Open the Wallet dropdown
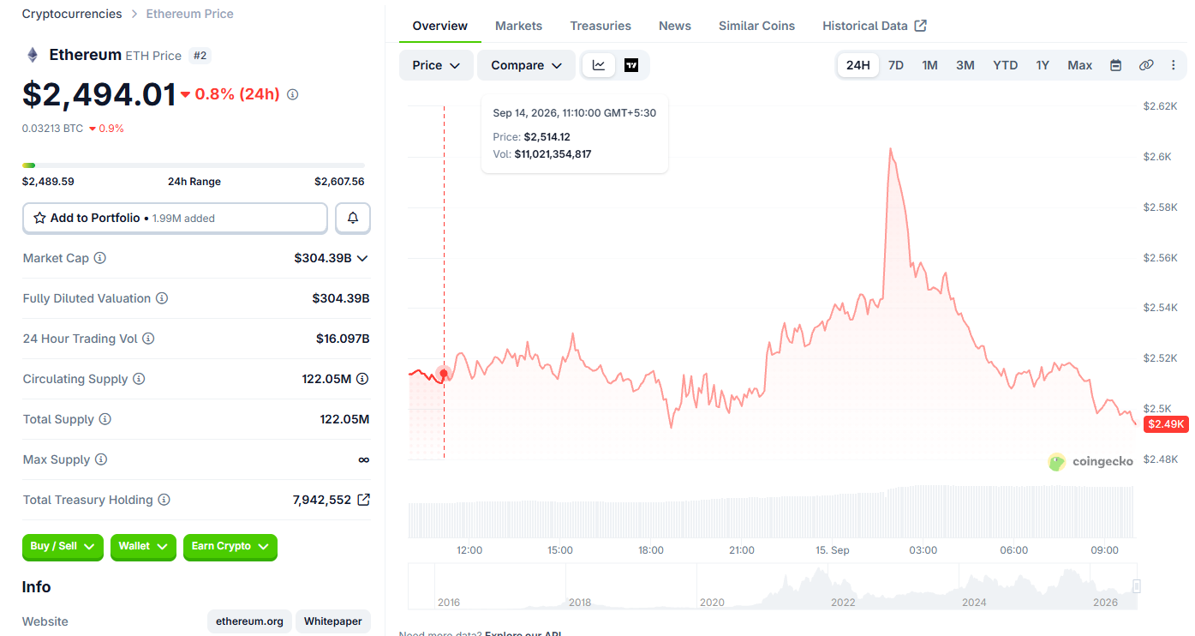 pos(143,547)
